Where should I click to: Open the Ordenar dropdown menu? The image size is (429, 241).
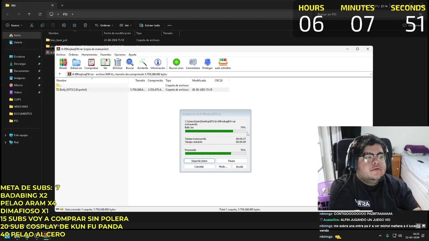click(x=104, y=25)
